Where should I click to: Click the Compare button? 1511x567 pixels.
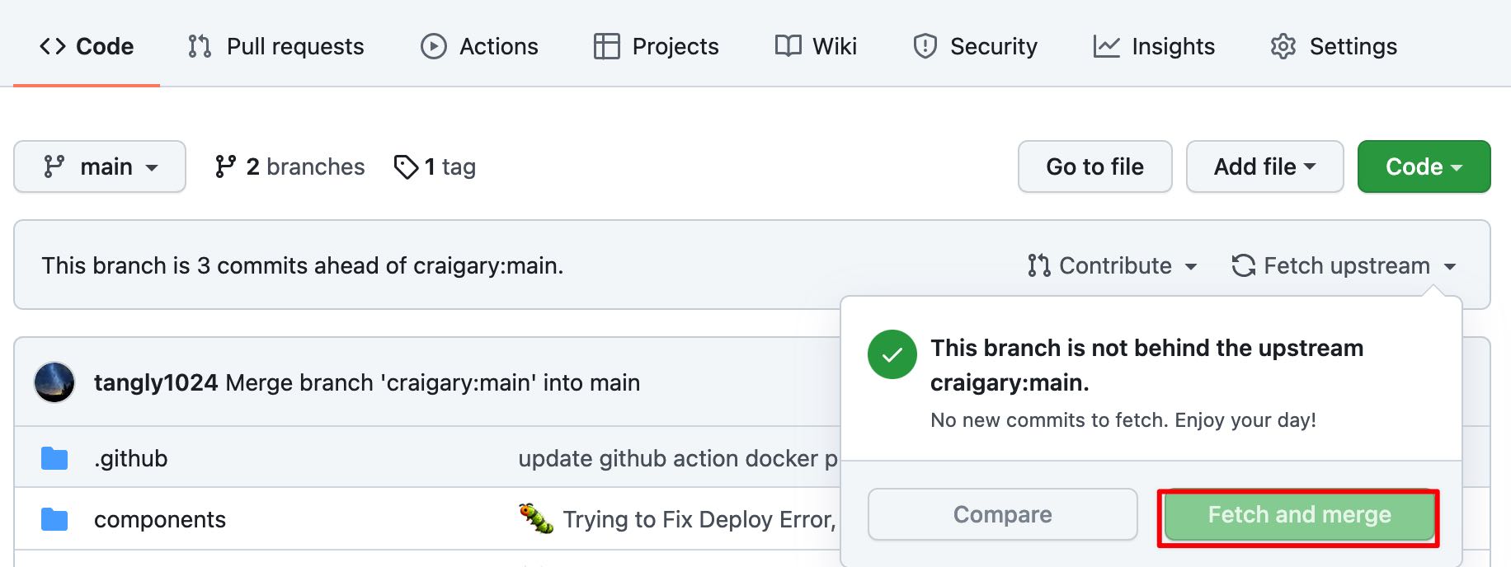click(1002, 514)
